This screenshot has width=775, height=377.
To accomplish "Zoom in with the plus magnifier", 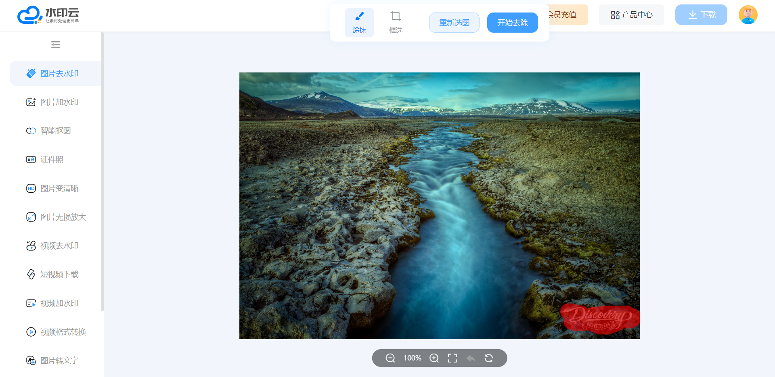I will (x=434, y=358).
